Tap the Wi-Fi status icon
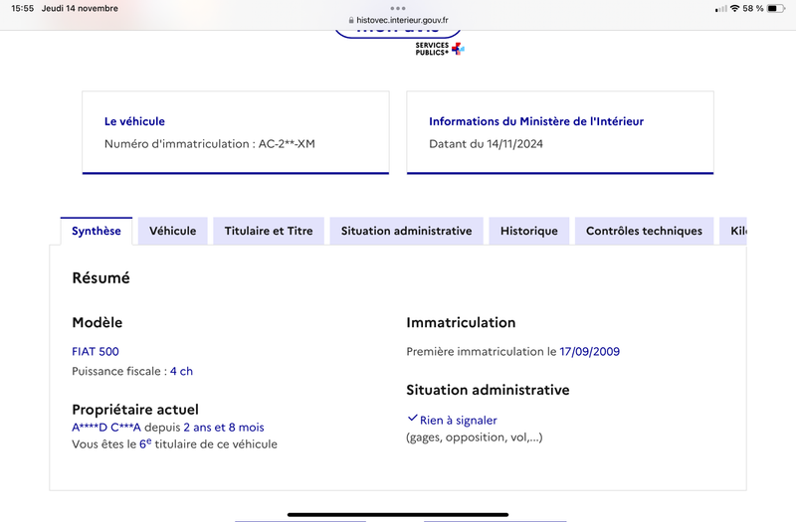The image size is (796, 522). (734, 9)
